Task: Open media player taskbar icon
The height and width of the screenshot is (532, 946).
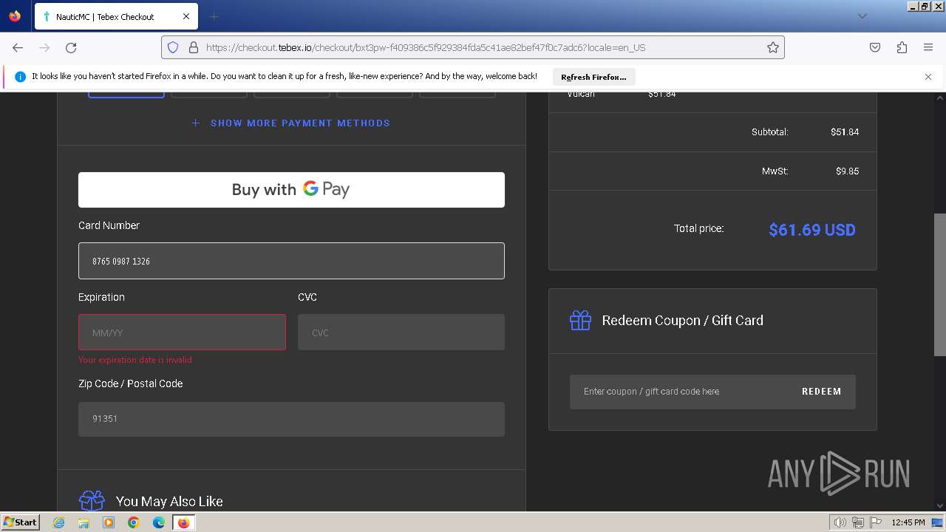Action: click(x=109, y=522)
